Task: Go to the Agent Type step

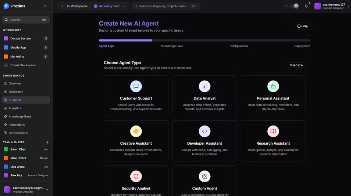Action: click(x=106, y=46)
